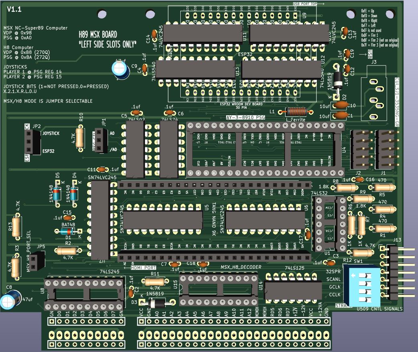The width and height of the screenshot is (418, 352).
Task: Click the R10 4.7K resistor
Action: [x=80, y=138]
